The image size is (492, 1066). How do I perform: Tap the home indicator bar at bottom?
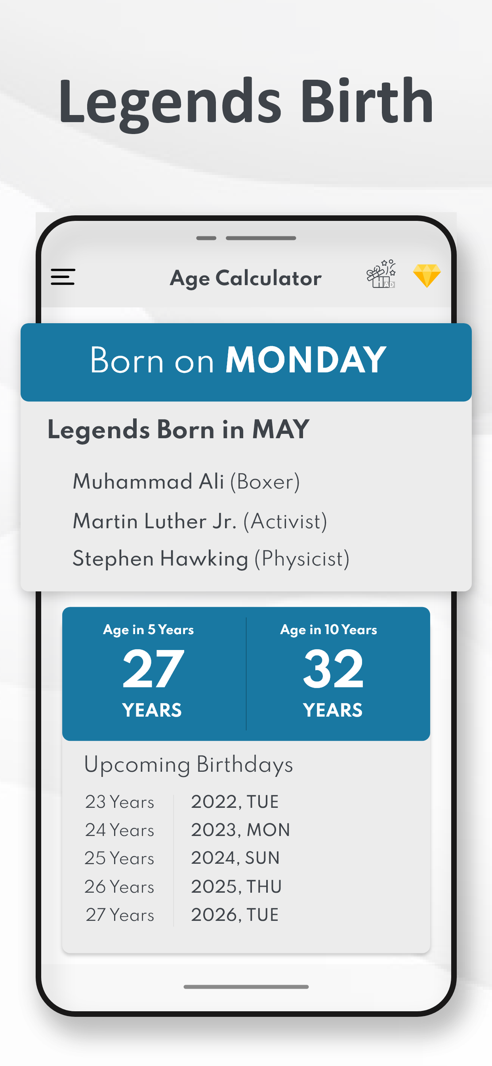tap(246, 987)
